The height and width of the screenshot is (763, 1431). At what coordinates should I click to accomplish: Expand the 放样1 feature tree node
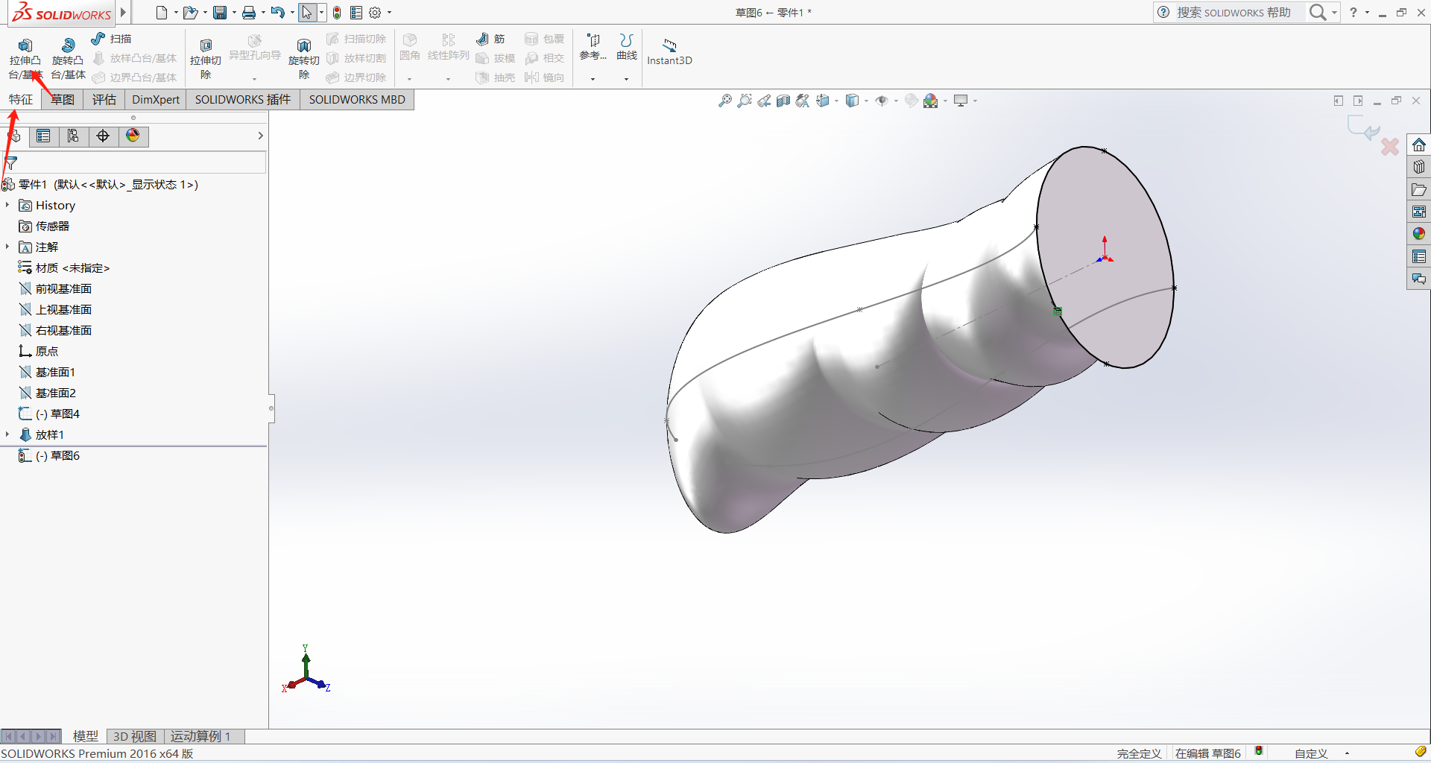pos(7,434)
